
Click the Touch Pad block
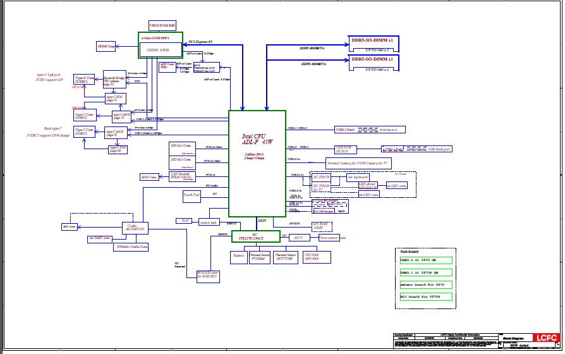[191, 197]
